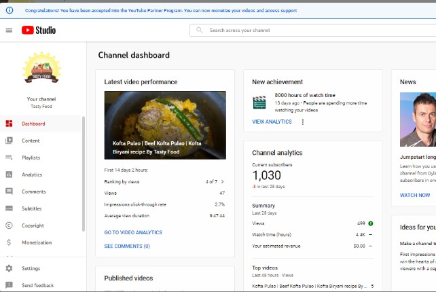Click the Copyright circle icon

(9, 225)
